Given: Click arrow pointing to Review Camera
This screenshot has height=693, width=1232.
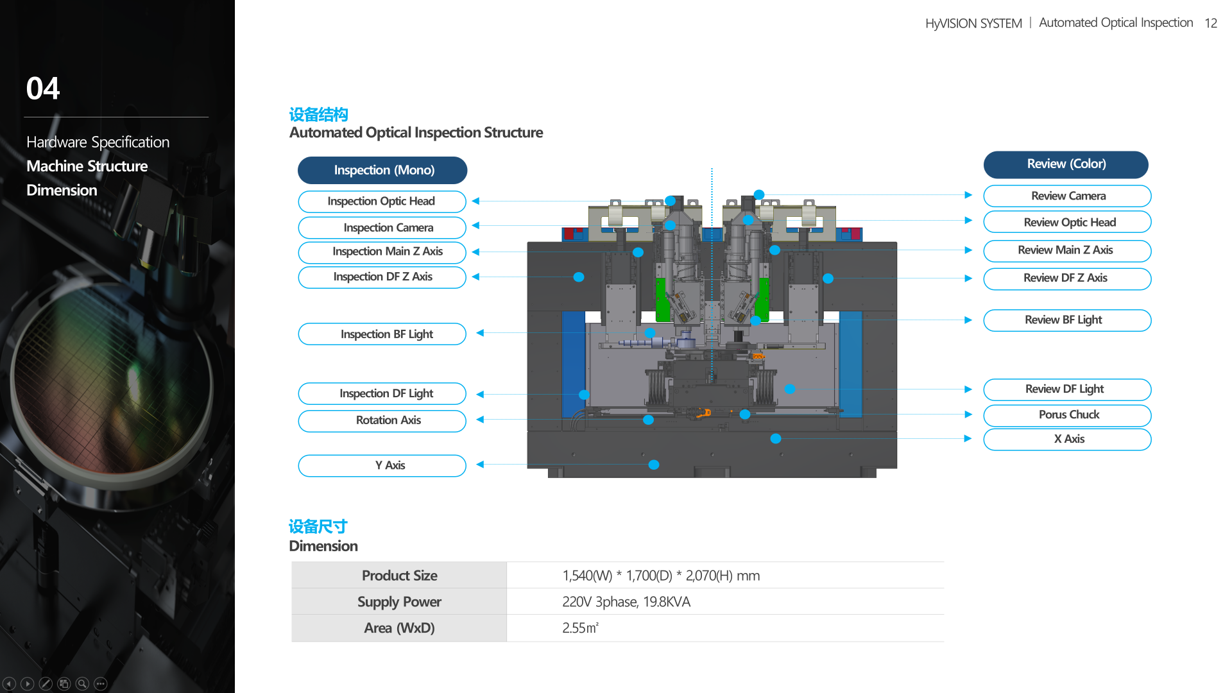Looking at the screenshot, I should [968, 195].
